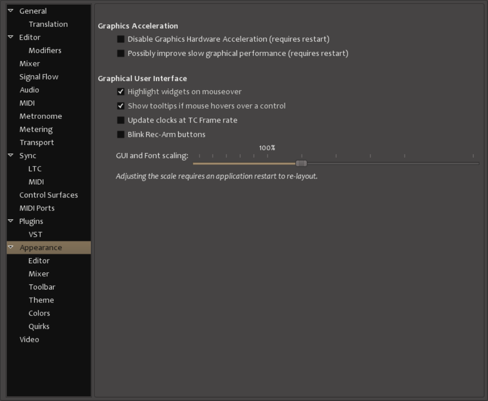Turn off Show tooltips on hover
Image resolution: width=488 pixels, height=401 pixels.
pyautogui.click(x=121, y=106)
